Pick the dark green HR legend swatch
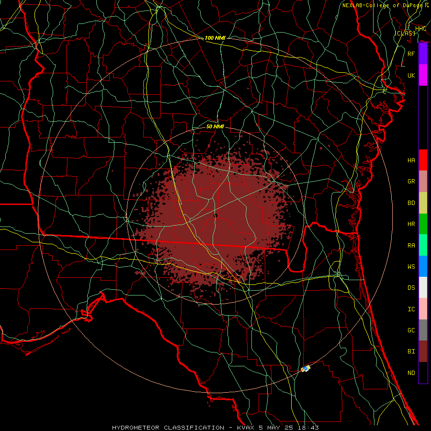This screenshot has height=431, width=431. 423,224
